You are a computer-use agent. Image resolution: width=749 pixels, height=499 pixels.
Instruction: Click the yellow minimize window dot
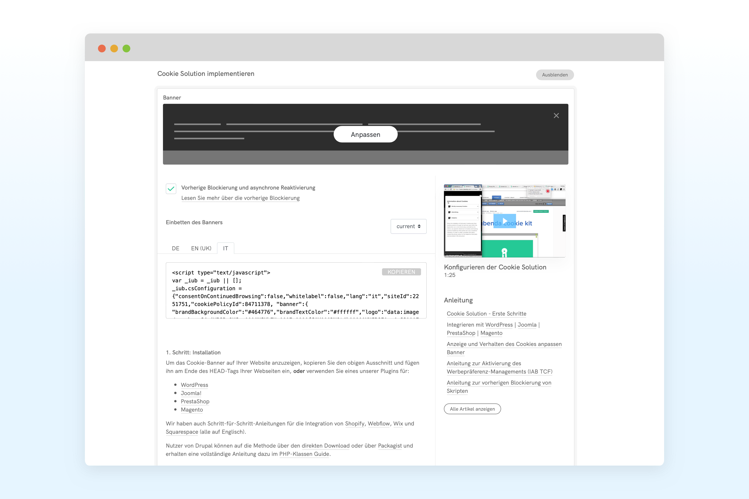[x=114, y=48]
